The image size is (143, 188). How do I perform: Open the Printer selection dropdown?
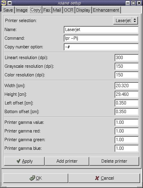pos(125,21)
